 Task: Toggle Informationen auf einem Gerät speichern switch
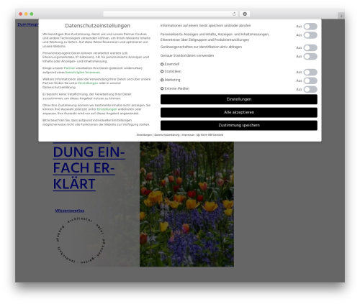click(x=310, y=27)
